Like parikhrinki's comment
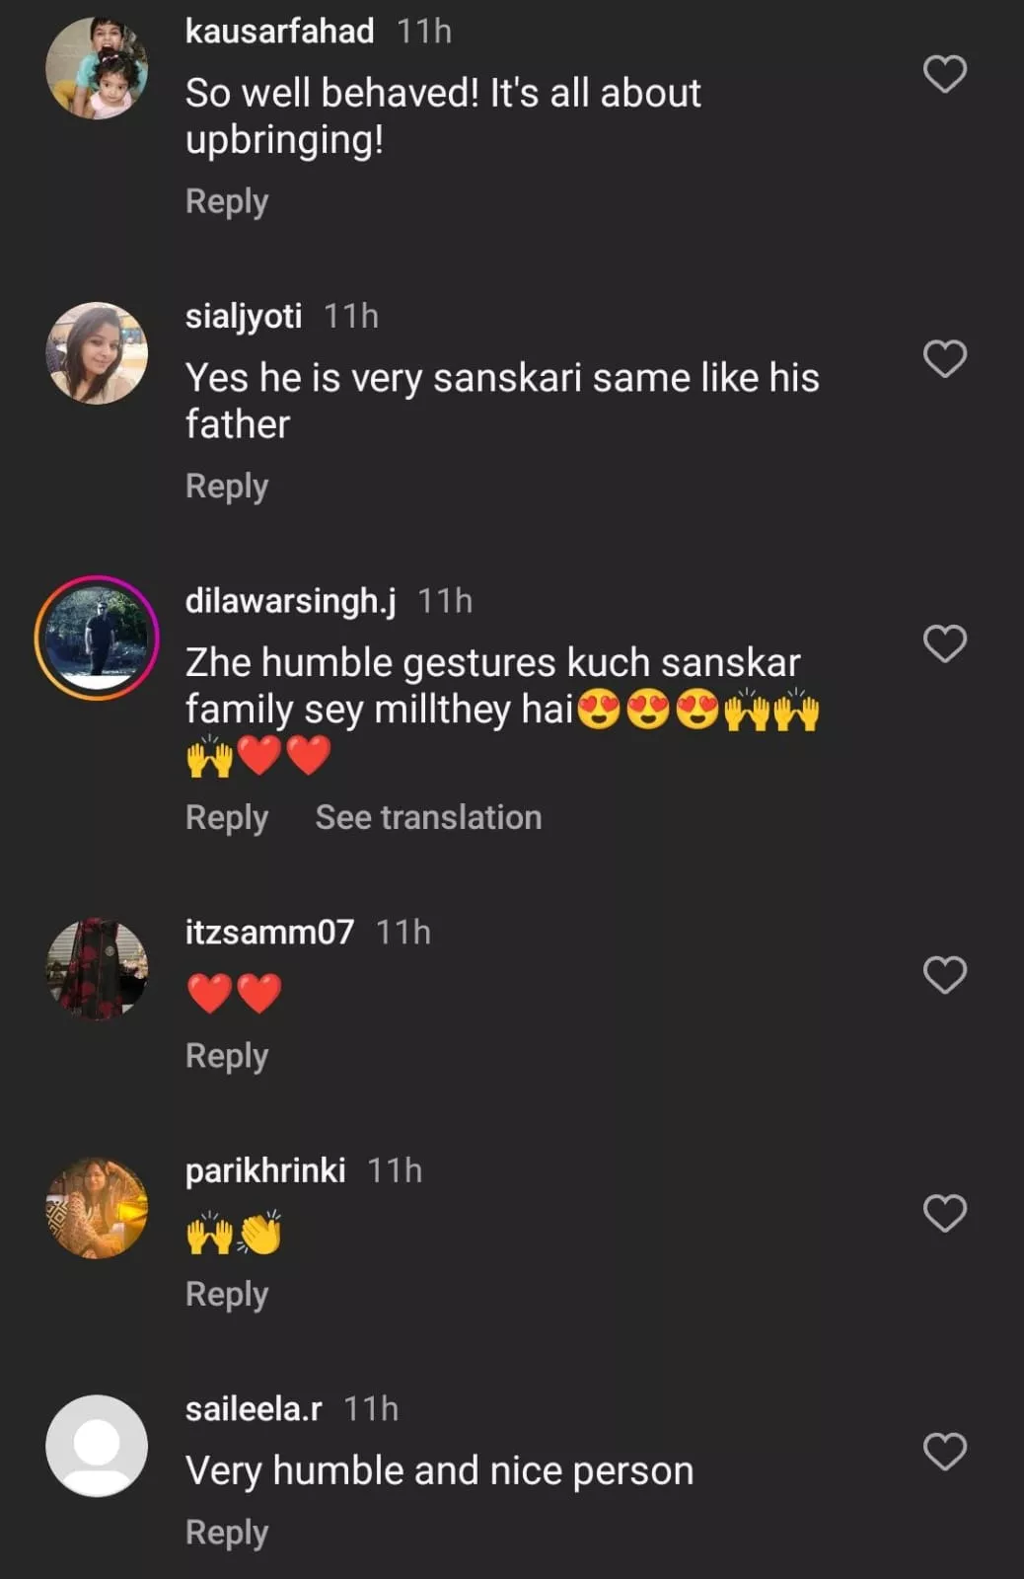The height and width of the screenshot is (1579, 1024). pyautogui.click(x=944, y=1213)
